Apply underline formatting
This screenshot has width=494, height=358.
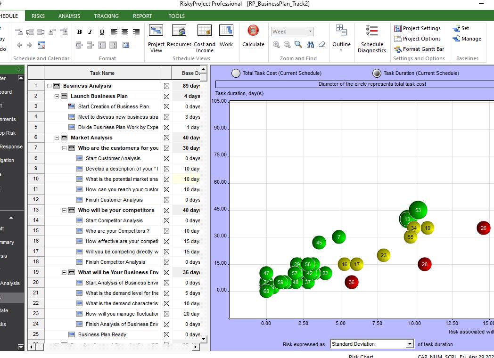coord(102,32)
